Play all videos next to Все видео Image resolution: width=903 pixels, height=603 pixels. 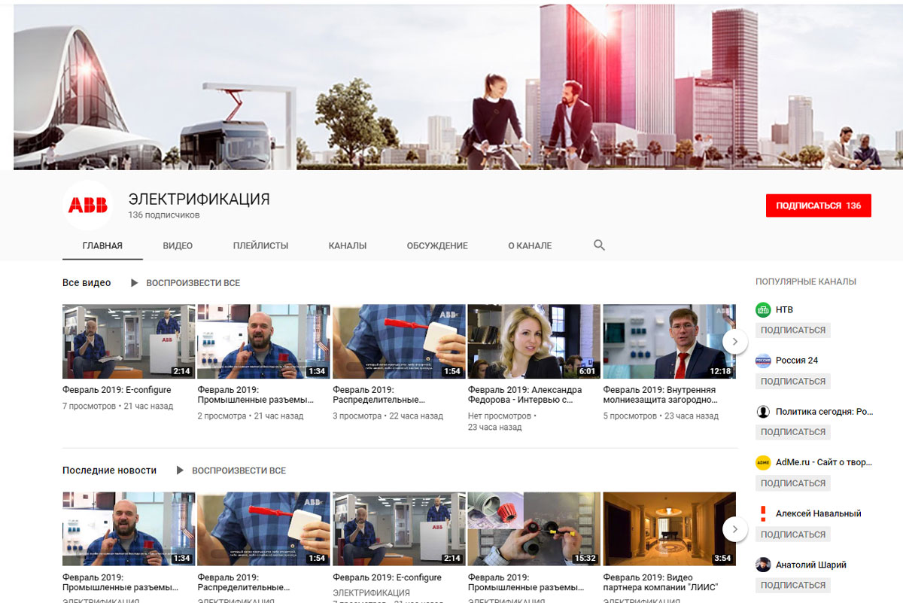tap(185, 283)
